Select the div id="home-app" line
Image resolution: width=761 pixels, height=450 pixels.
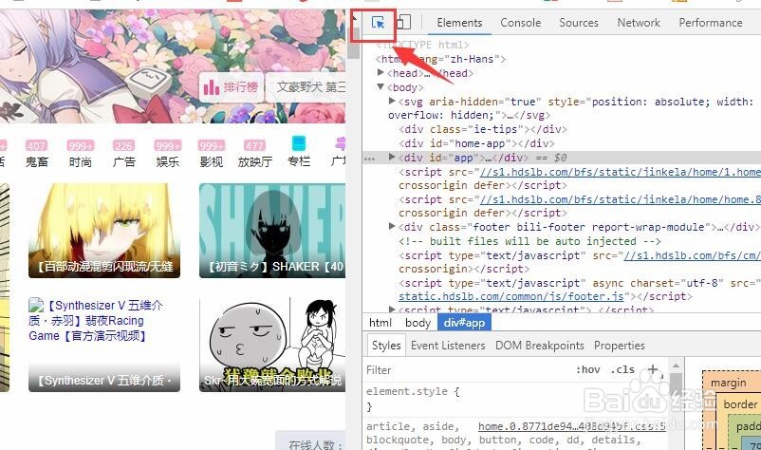(476, 143)
